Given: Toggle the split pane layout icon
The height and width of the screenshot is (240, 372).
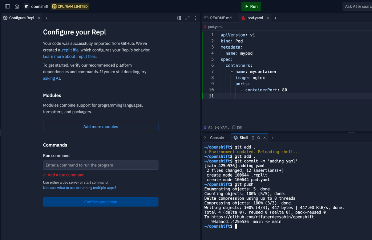Looking at the screenshot, I should click(x=179, y=18).
